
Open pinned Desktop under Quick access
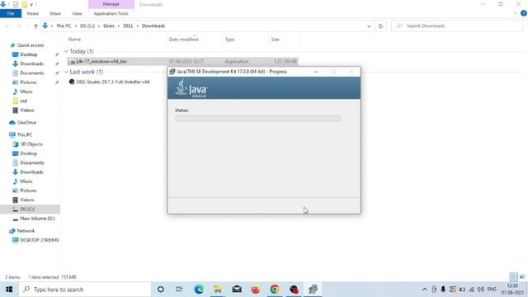28,54
